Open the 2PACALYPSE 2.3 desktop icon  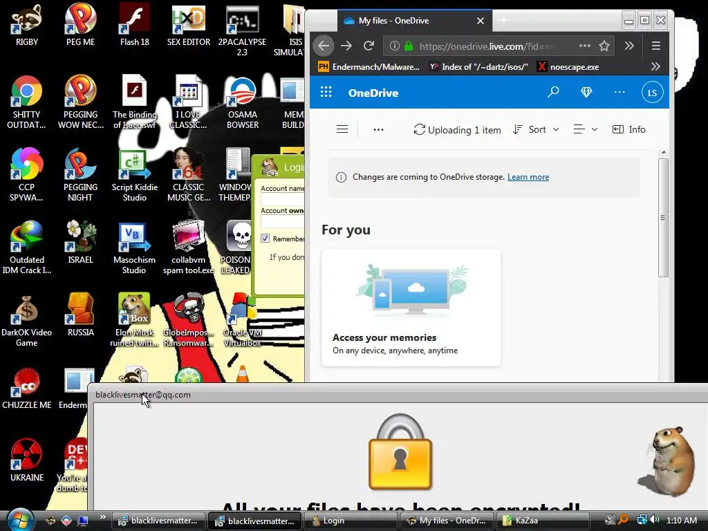pyautogui.click(x=242, y=30)
